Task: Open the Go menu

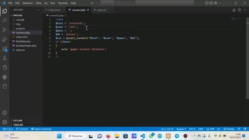Action: pos(46,3)
